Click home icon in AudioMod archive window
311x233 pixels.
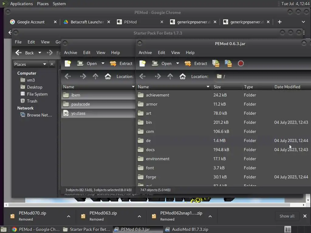tap(108, 76)
